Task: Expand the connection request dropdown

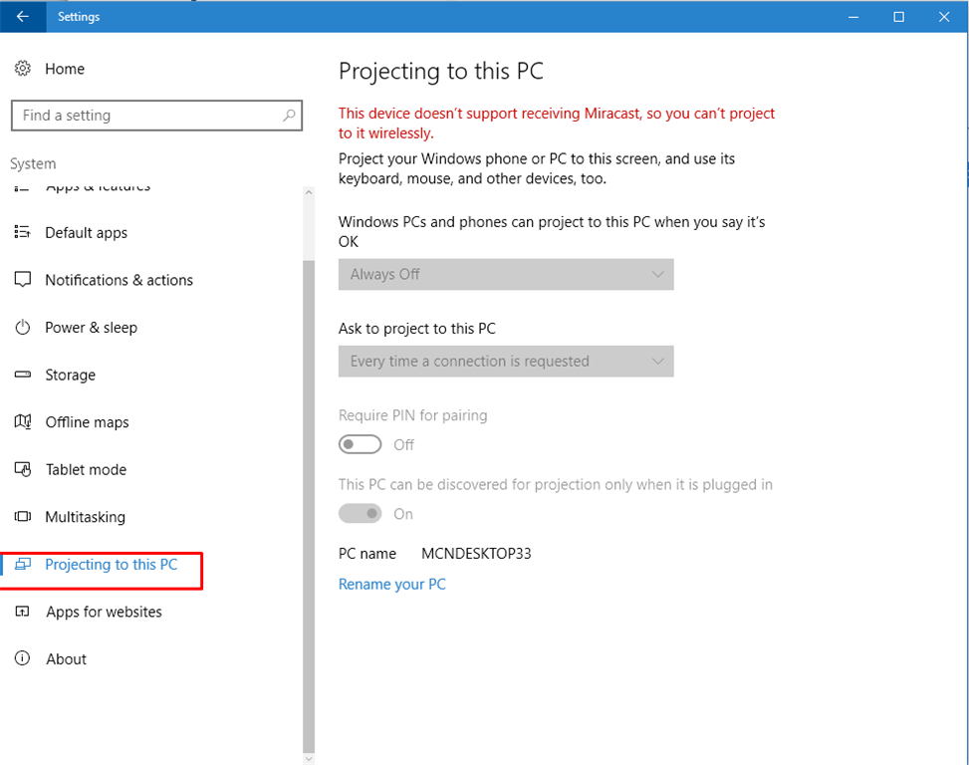Action: 506,362
